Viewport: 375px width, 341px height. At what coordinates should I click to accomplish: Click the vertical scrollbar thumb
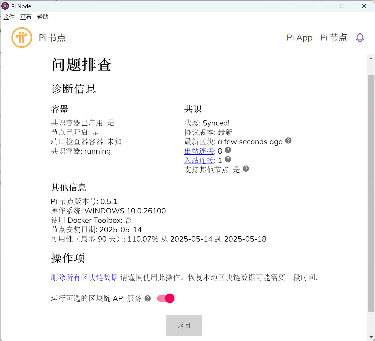coord(371,194)
